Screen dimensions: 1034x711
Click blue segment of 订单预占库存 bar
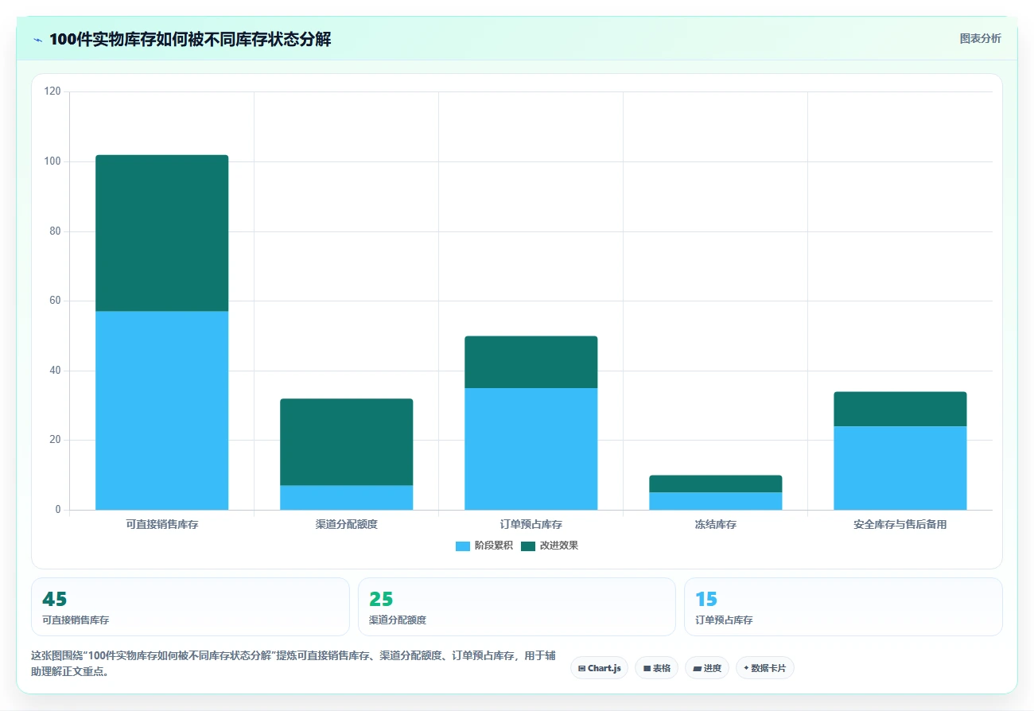[531, 449]
